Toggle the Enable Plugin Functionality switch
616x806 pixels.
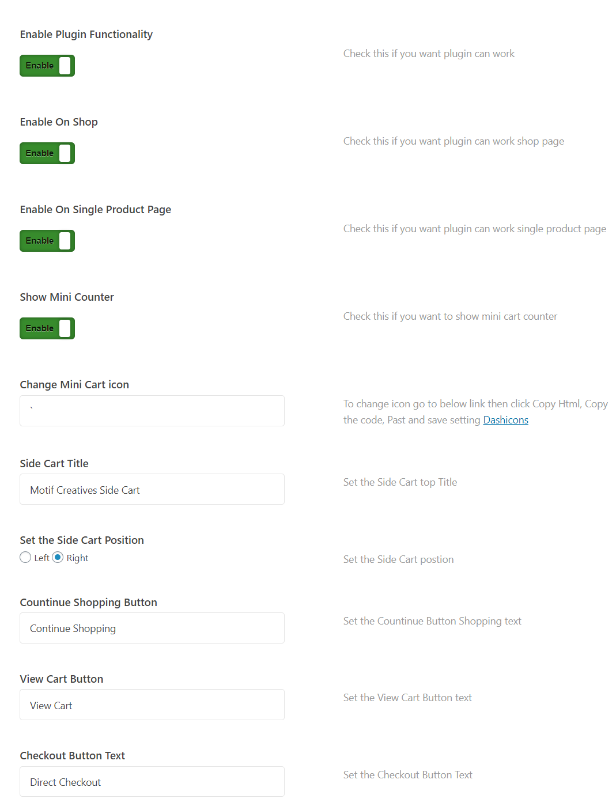[x=47, y=66]
